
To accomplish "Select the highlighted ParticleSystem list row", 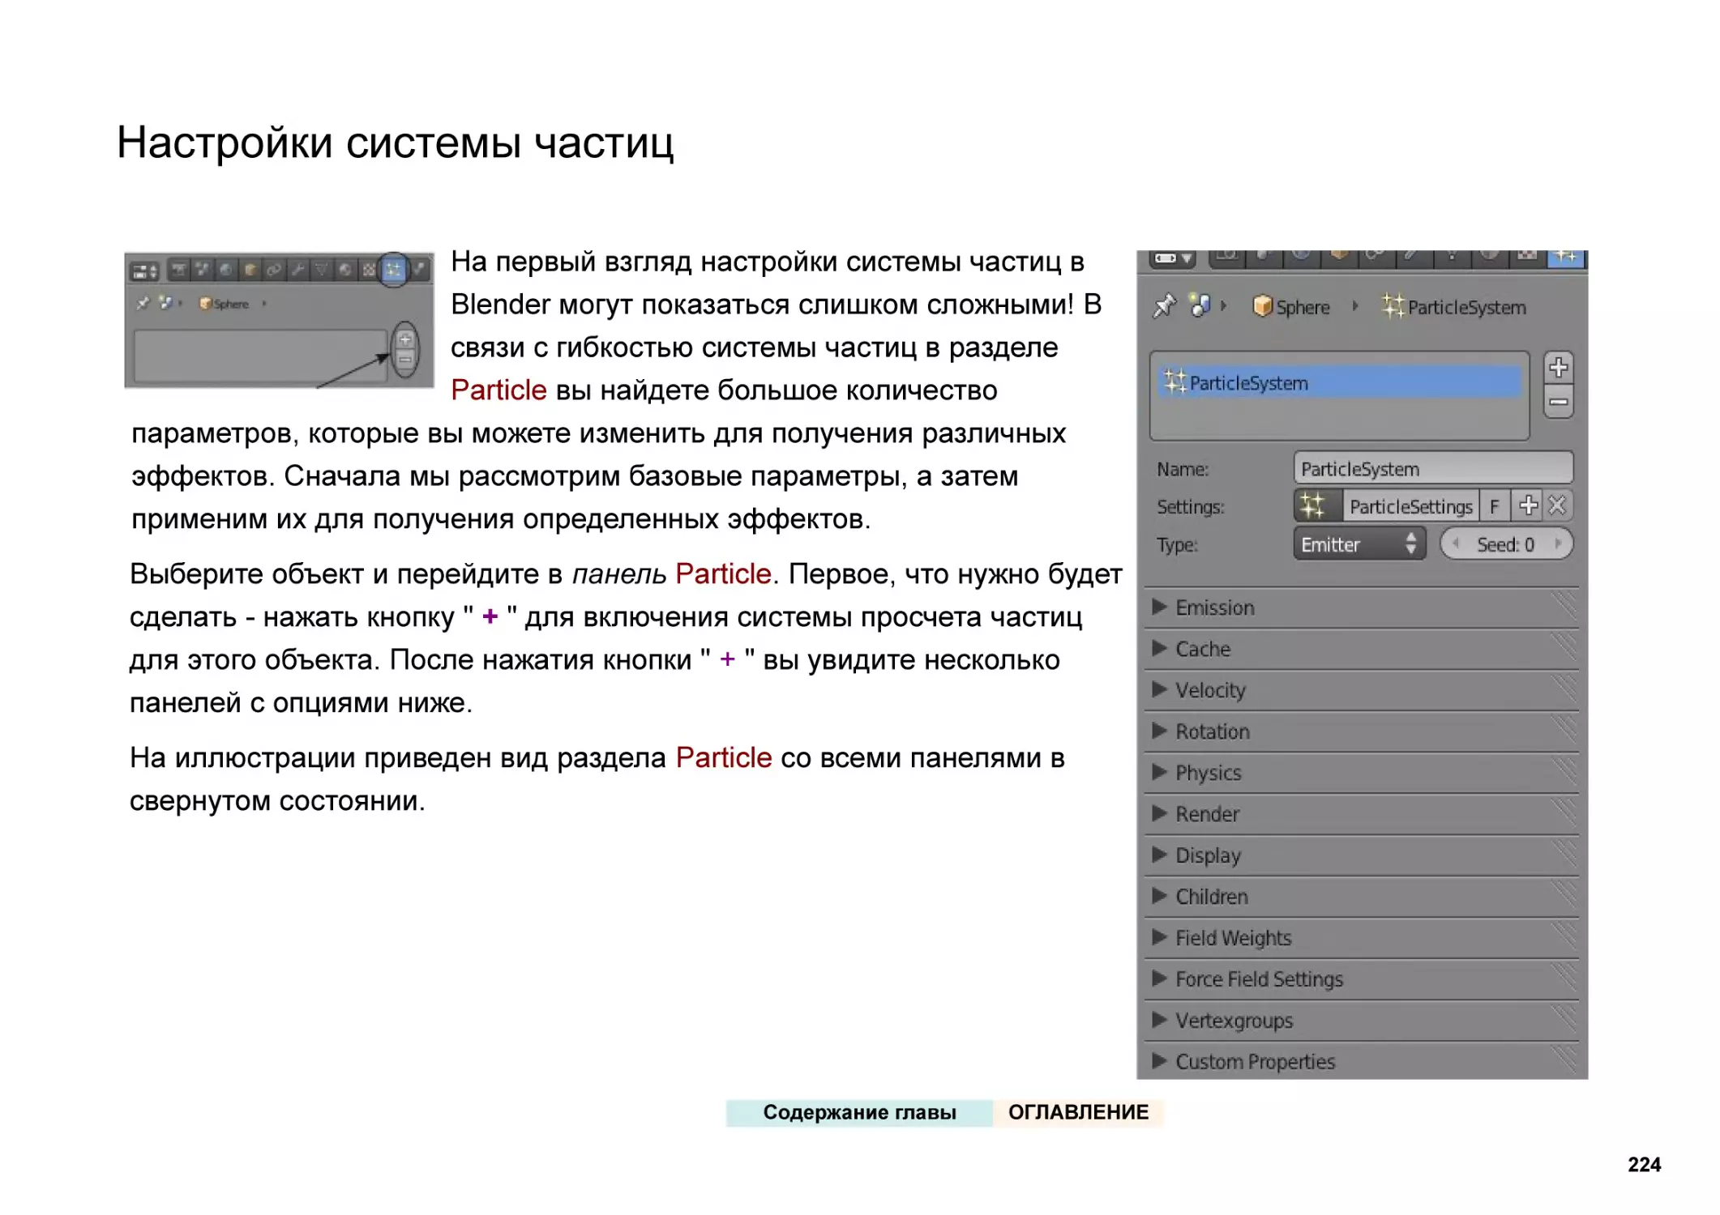I will point(1340,383).
